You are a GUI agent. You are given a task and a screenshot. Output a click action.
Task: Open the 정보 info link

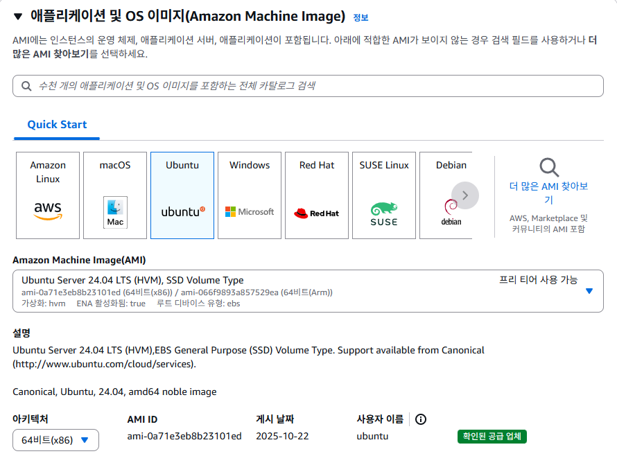pos(360,17)
